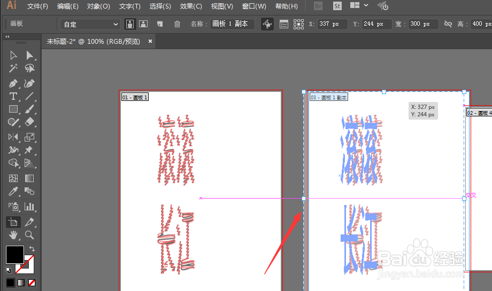Select the Shaper tool
Image resolution: width=492 pixels, height=291 pixels.
(13, 122)
